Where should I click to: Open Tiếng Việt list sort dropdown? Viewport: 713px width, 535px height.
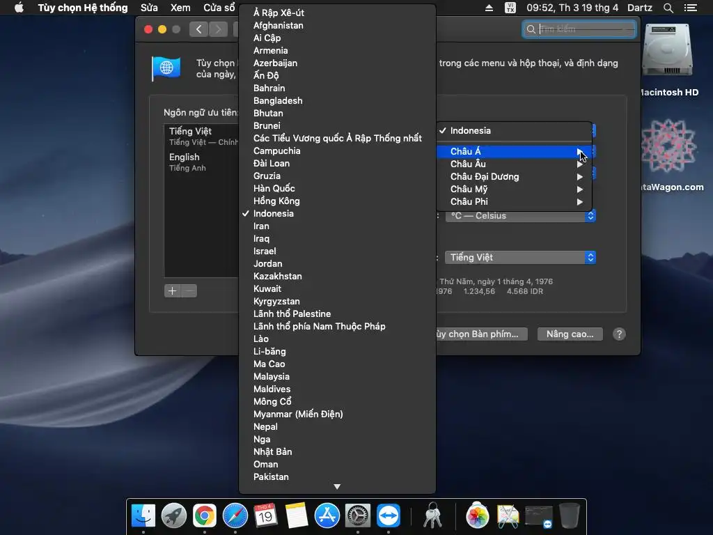[x=520, y=258]
